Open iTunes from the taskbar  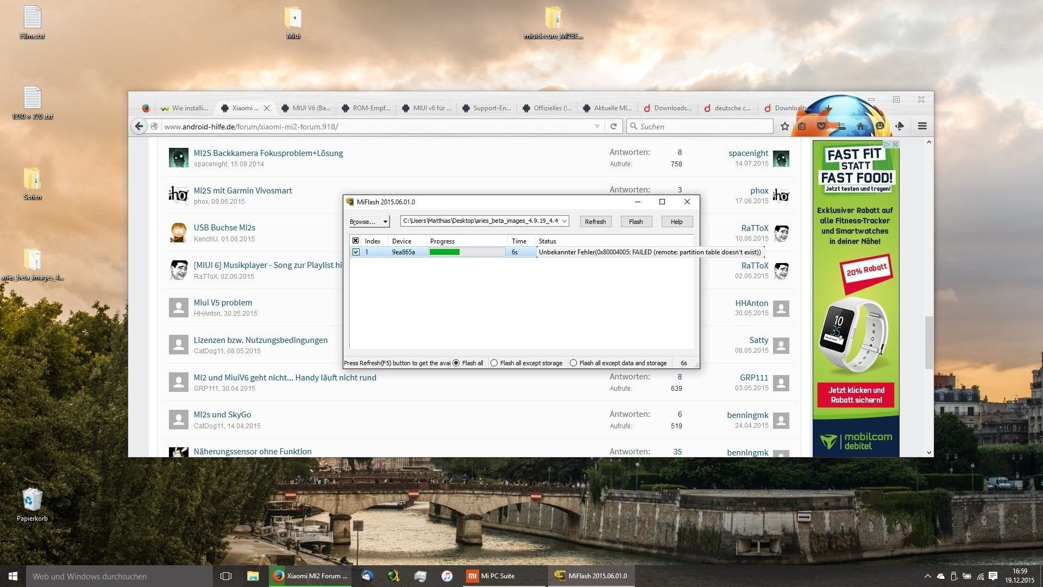(x=447, y=576)
